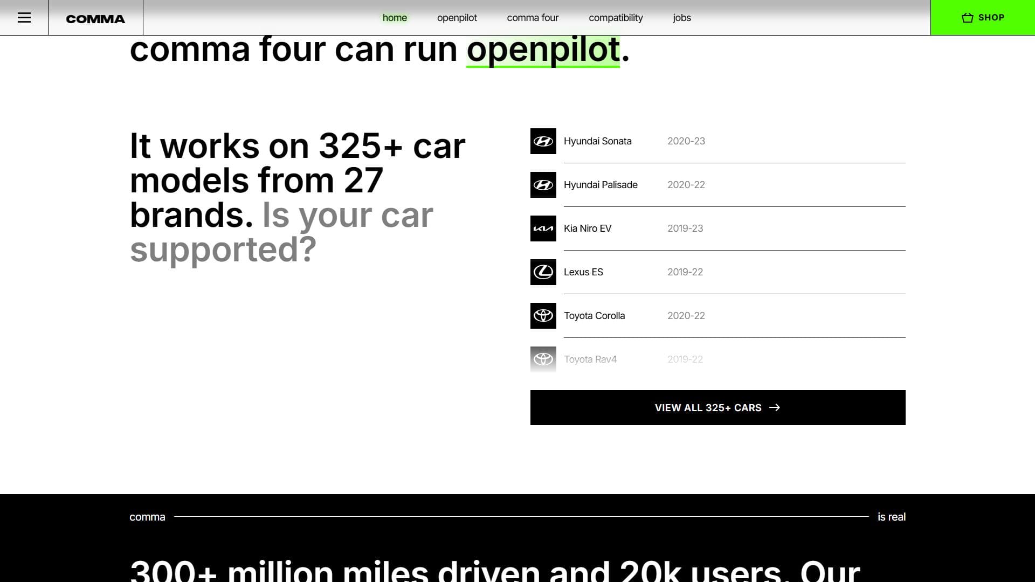
Task: Select the Lexus ES row text
Action: pyautogui.click(x=583, y=272)
